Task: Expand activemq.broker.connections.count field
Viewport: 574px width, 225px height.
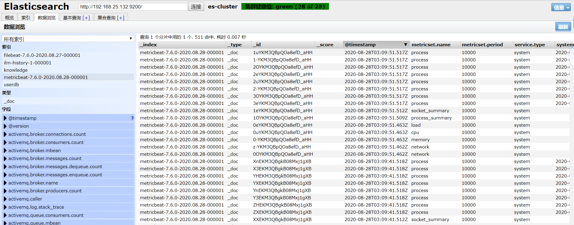Action: click(5, 134)
